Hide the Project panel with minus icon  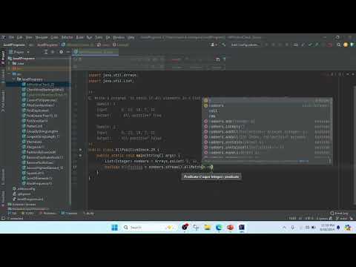[x=67, y=52]
